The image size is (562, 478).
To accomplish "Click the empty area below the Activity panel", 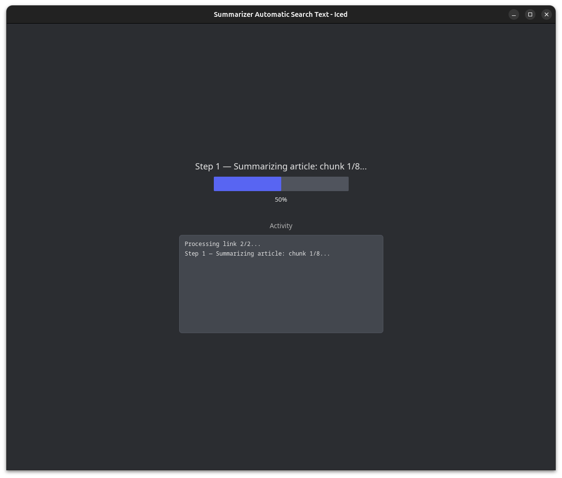I will tap(281, 385).
